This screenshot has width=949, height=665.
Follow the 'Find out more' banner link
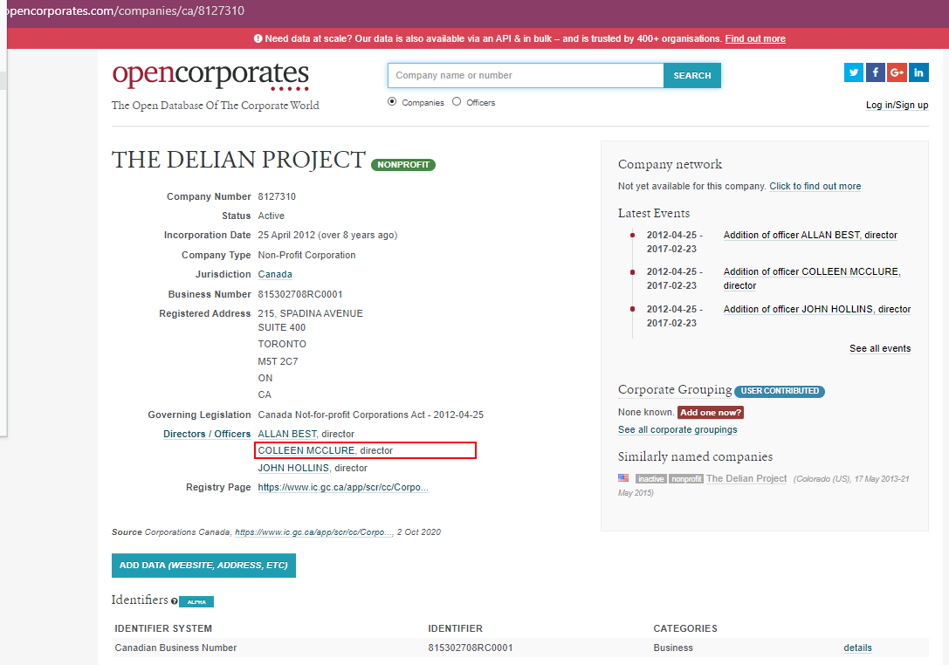pos(755,38)
